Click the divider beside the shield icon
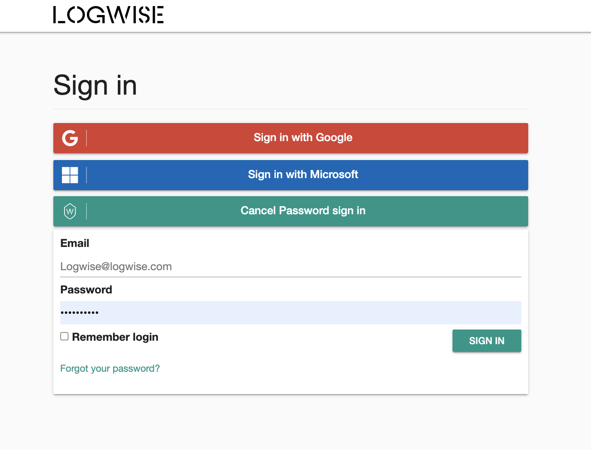Viewport: 591px width, 450px height. pyautogui.click(x=86, y=211)
